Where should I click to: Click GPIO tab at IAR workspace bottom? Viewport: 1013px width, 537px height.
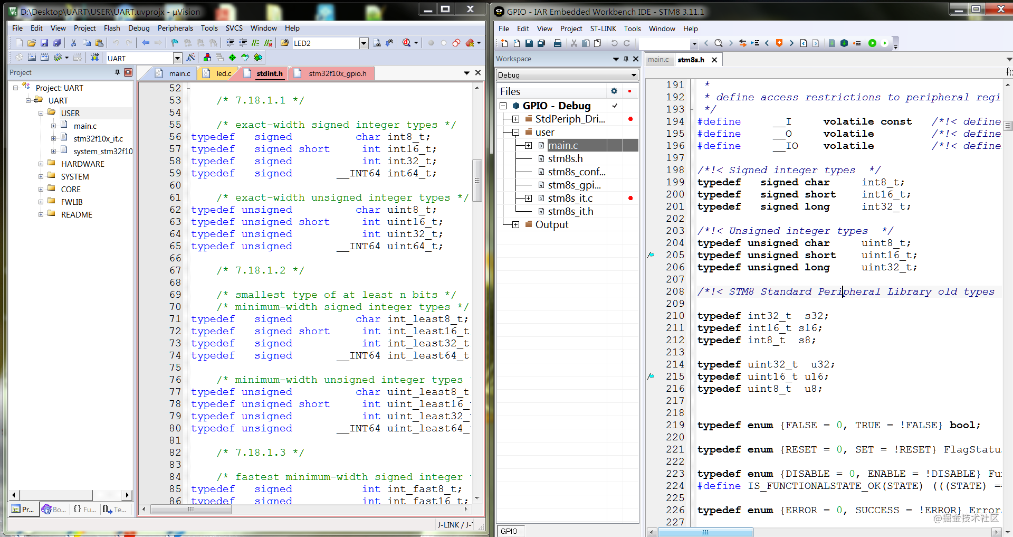pos(510,531)
